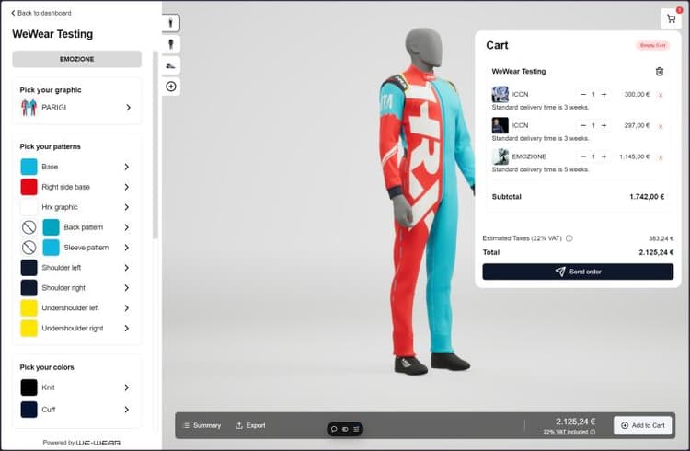
Task: Click the dark navy Cuff swatch
Action: [x=29, y=410]
